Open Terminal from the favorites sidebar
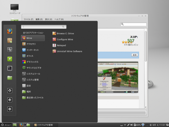Image resolution: width=169 pixels, height=127 pixels. coord(10,68)
